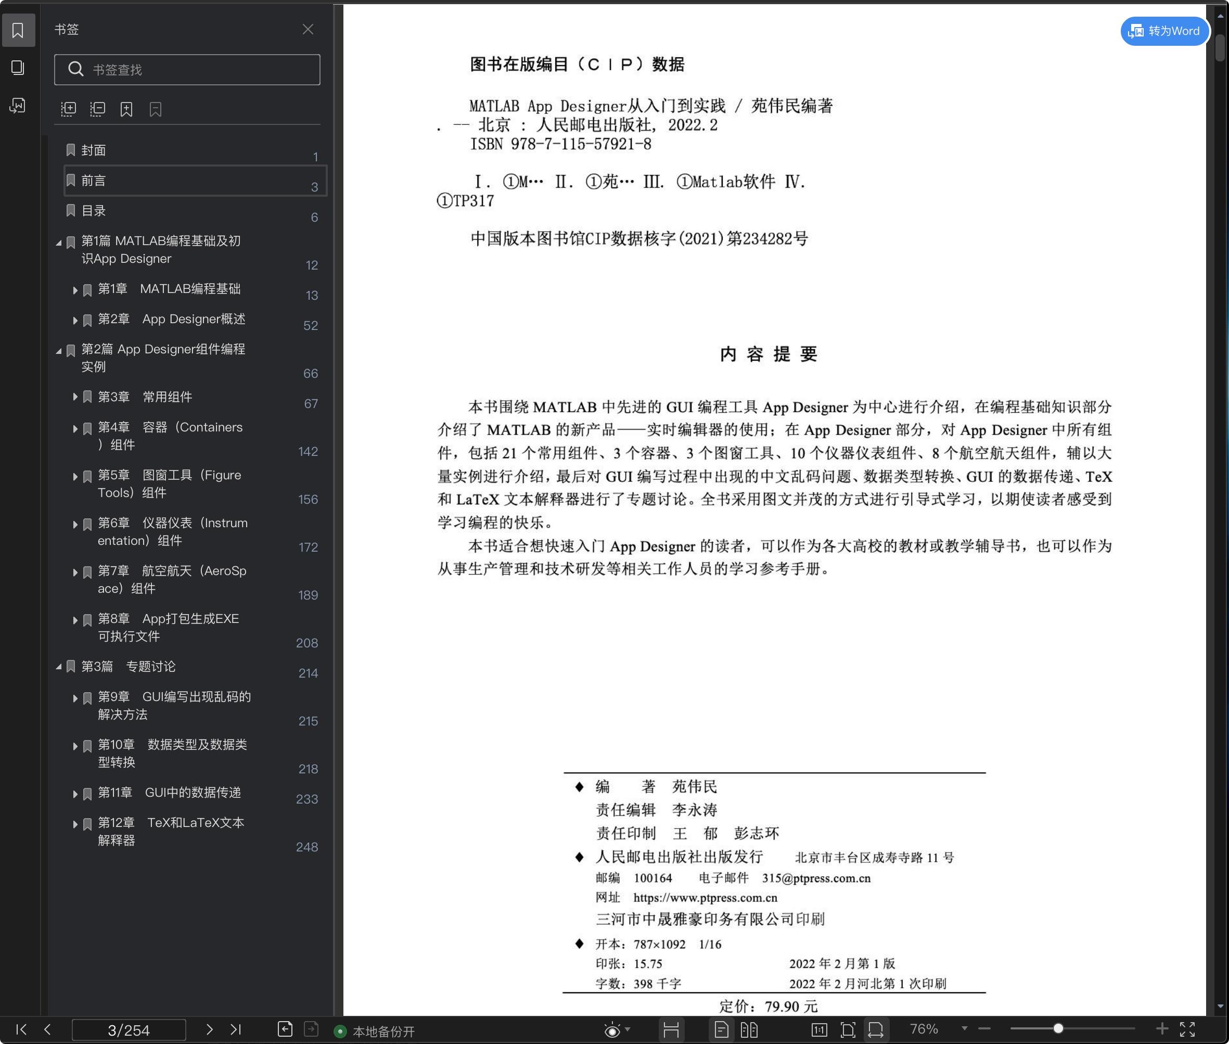Toggle continuous scrolling mode icon
Screen dimensions: 1229x1044
coord(671,1030)
